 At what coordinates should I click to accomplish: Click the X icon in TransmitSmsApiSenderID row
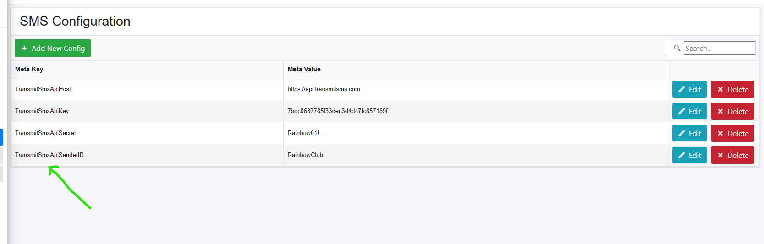click(x=720, y=155)
